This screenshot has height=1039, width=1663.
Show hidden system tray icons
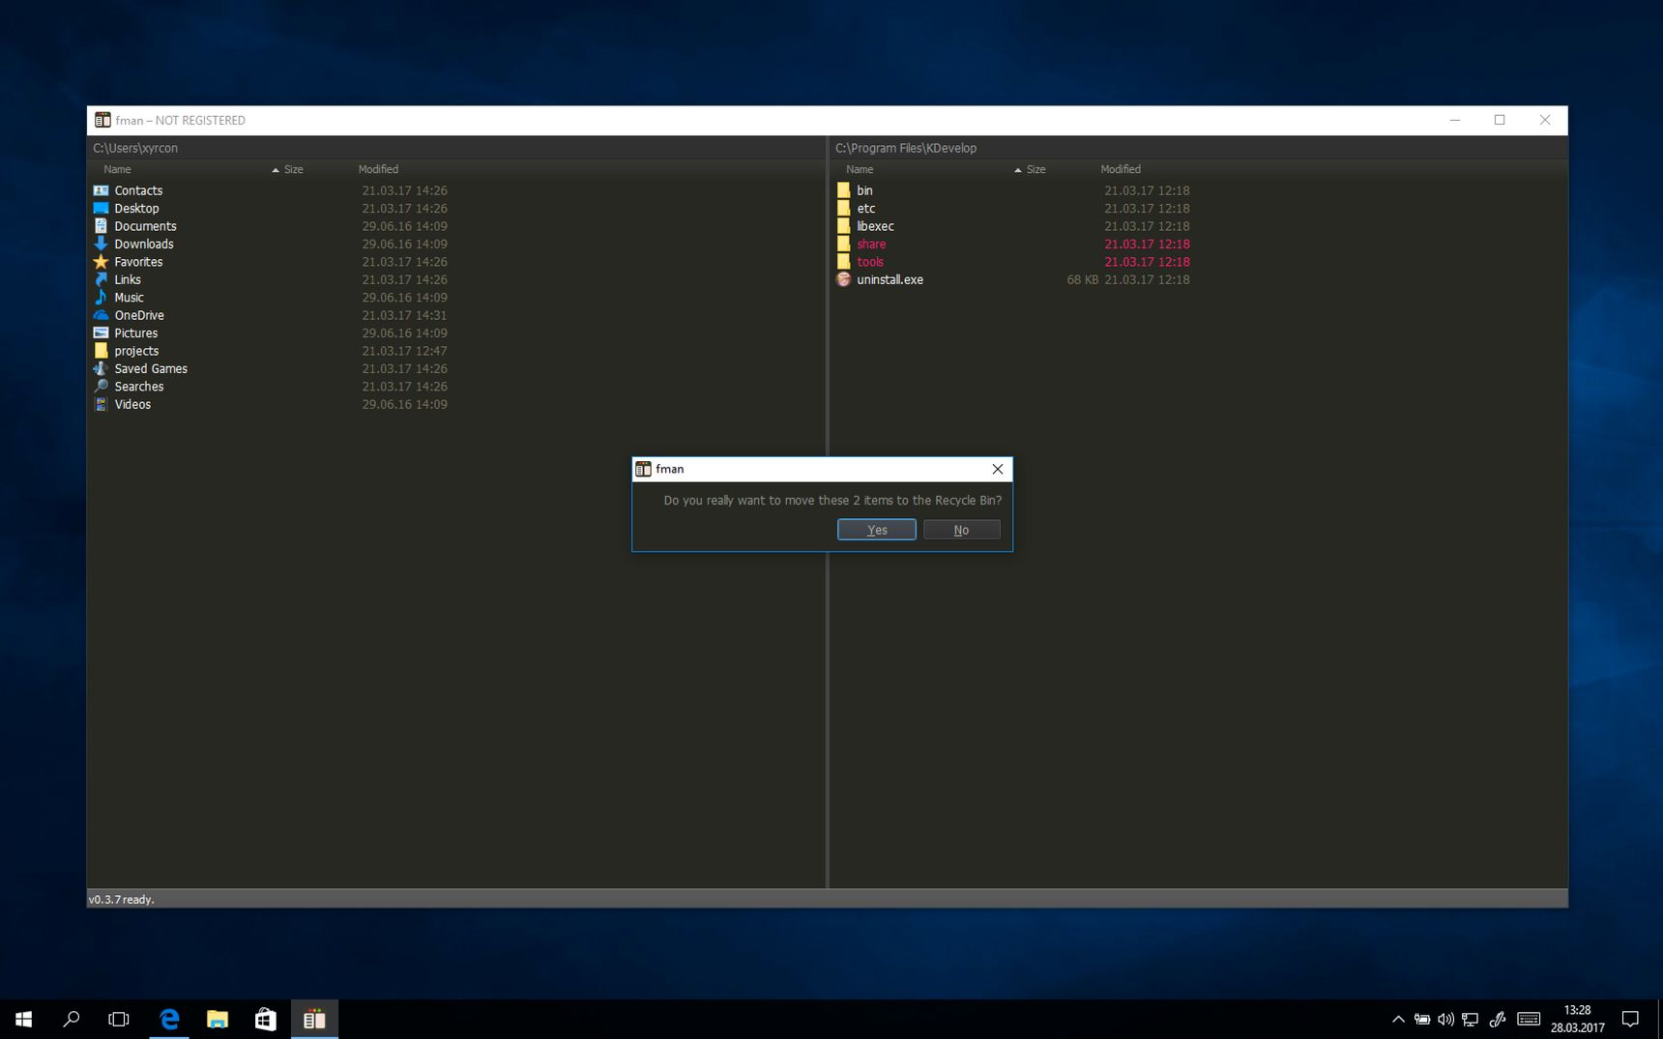1398,1019
